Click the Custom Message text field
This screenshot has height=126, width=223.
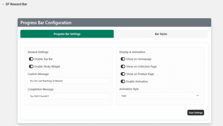tap(68, 81)
